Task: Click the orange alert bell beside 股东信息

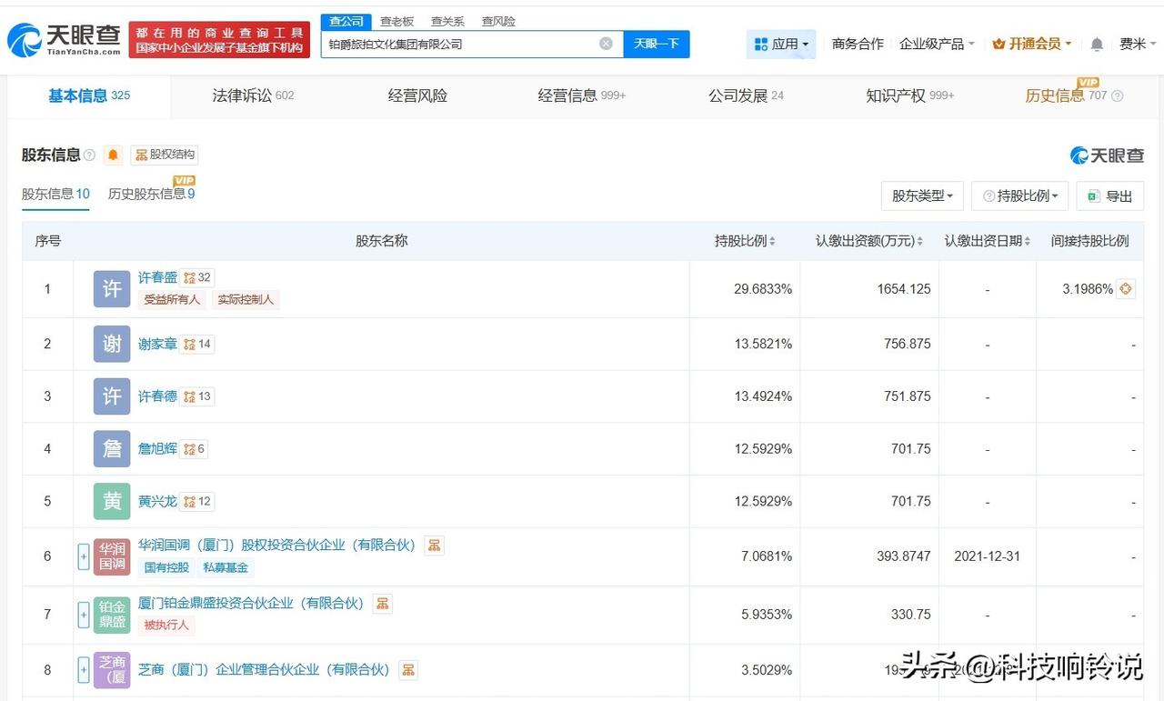Action: (x=113, y=155)
